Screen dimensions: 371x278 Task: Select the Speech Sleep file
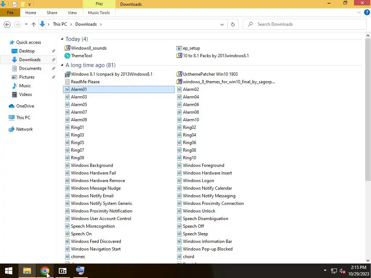[x=192, y=234]
